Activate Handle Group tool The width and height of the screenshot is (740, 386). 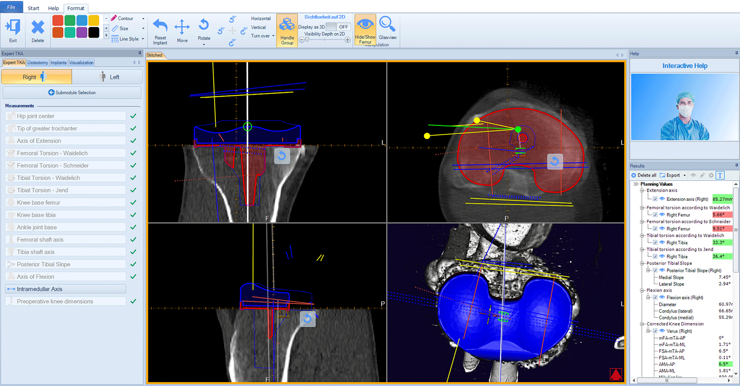coord(287,31)
